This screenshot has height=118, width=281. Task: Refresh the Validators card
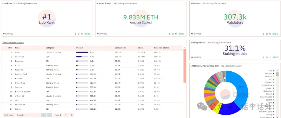coord(270,34)
